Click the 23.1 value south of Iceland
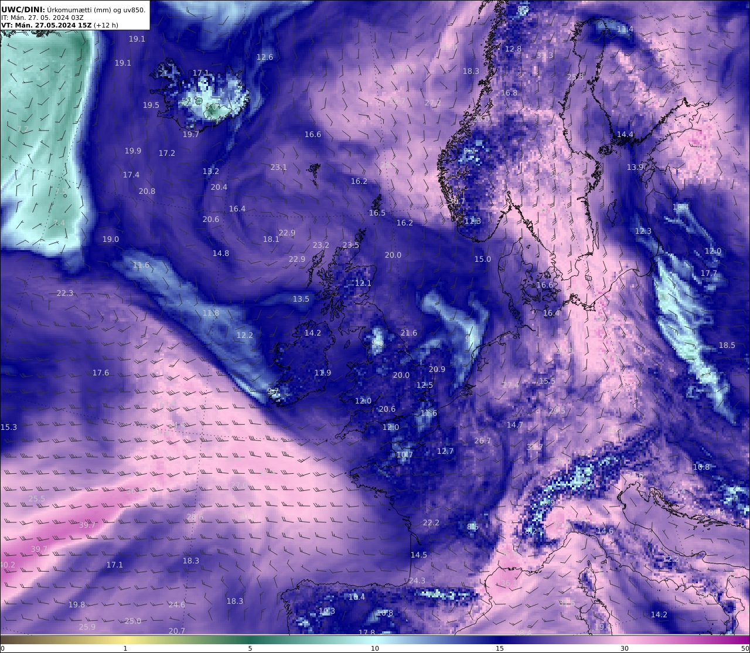Image resolution: width=750 pixels, height=653 pixels. (279, 167)
